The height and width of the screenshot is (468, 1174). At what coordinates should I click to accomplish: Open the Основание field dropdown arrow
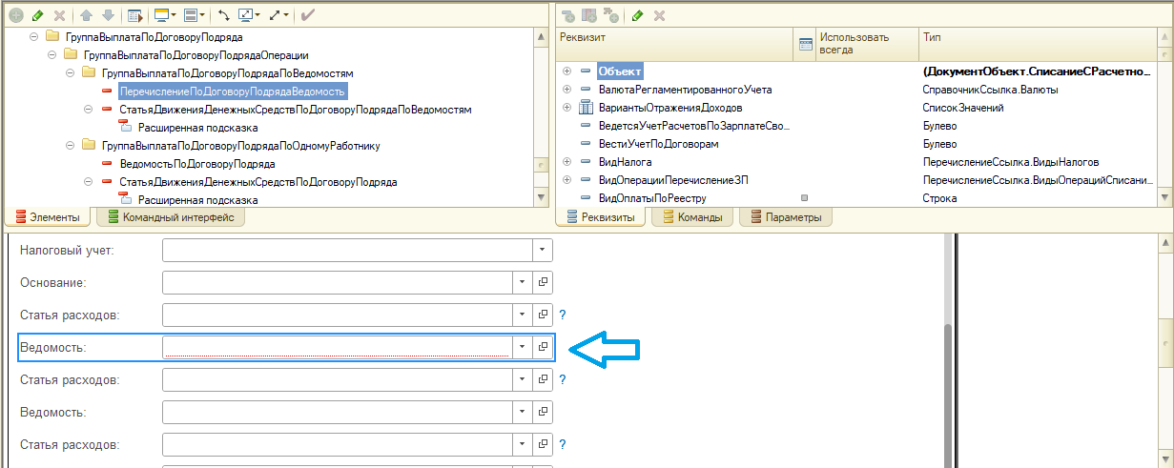click(522, 283)
